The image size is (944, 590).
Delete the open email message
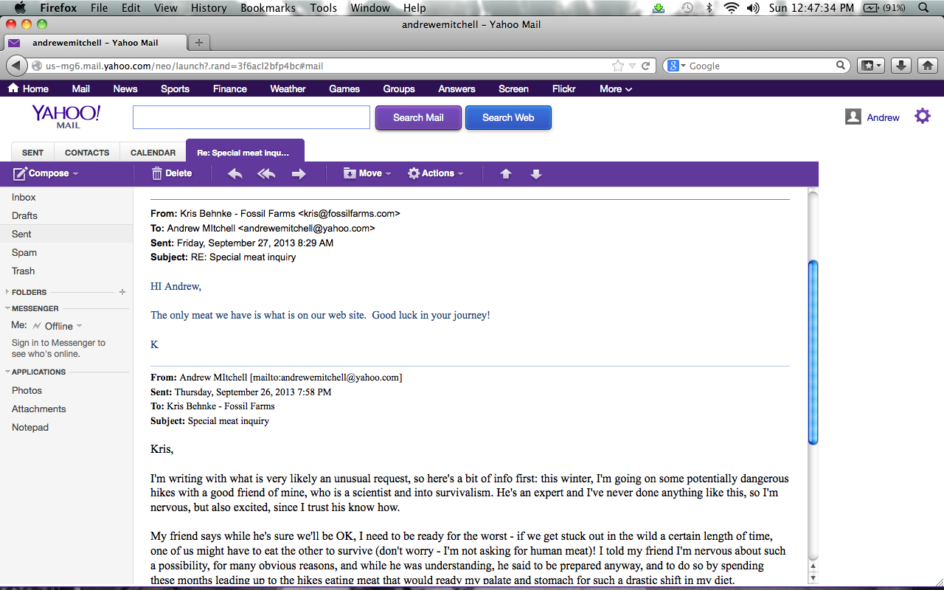tap(171, 174)
